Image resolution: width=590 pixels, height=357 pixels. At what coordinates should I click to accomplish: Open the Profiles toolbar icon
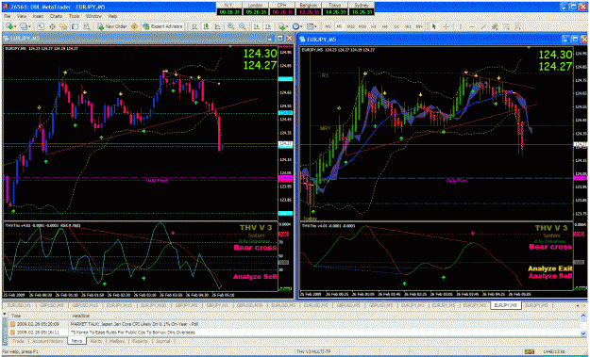click(x=25, y=26)
